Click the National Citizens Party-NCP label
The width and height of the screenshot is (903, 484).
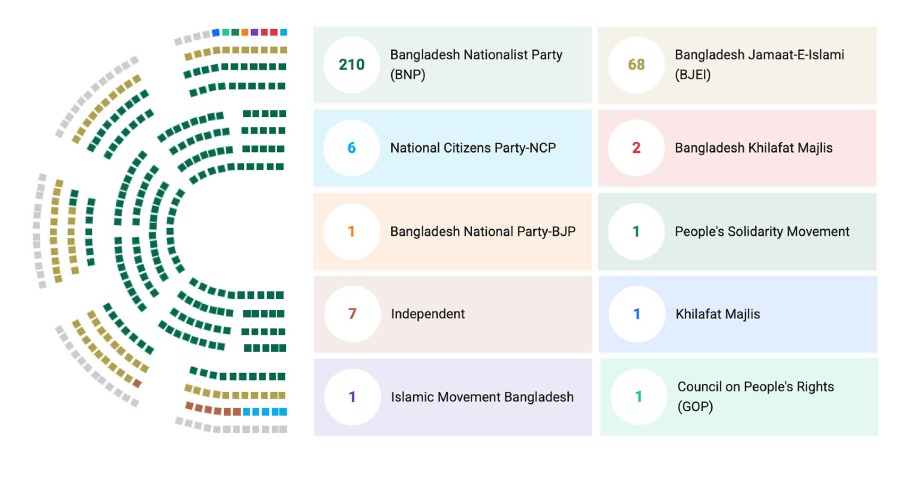(473, 148)
